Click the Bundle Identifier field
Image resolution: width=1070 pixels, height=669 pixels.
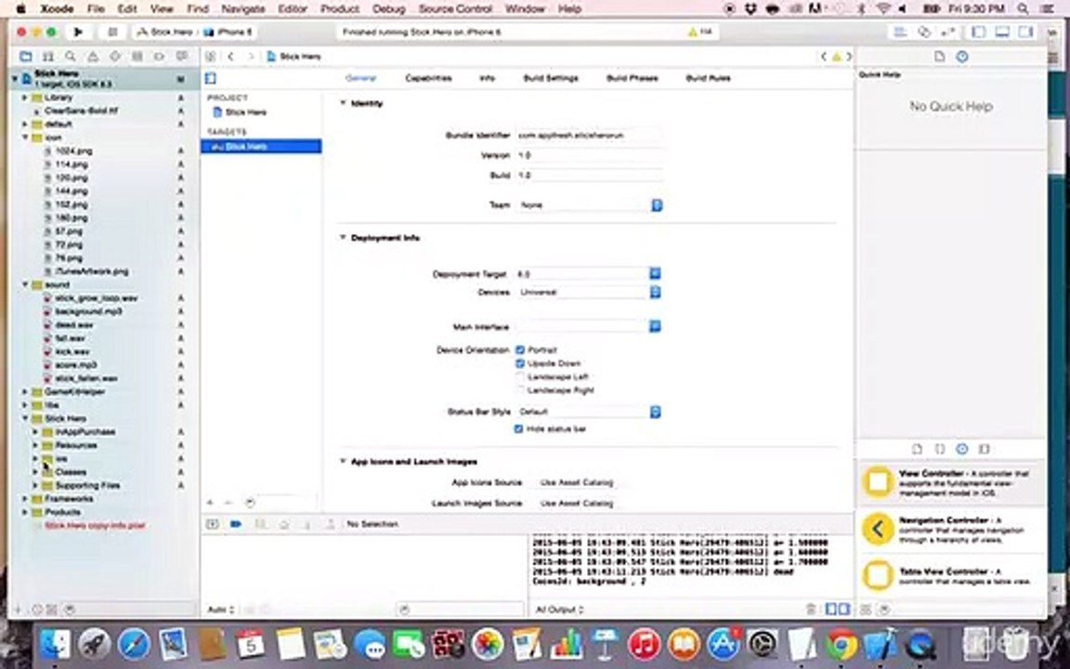click(589, 135)
